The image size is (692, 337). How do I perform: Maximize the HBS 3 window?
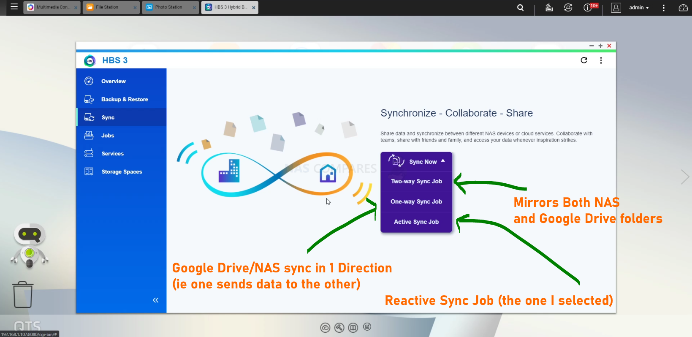click(600, 46)
